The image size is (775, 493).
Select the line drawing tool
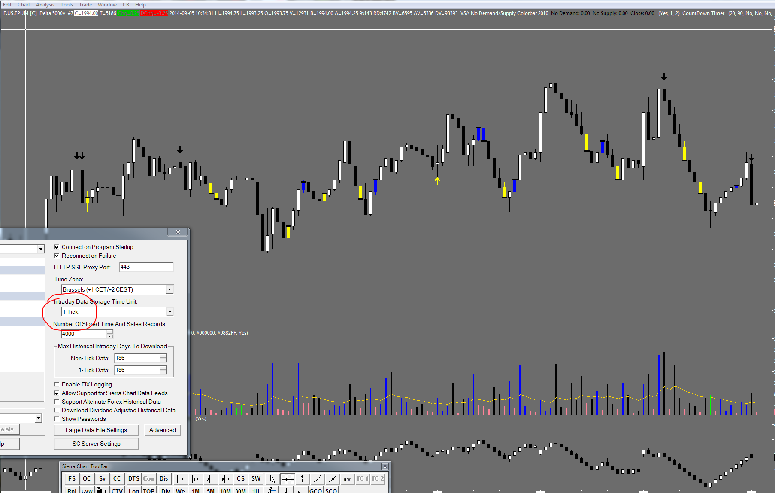coord(318,478)
